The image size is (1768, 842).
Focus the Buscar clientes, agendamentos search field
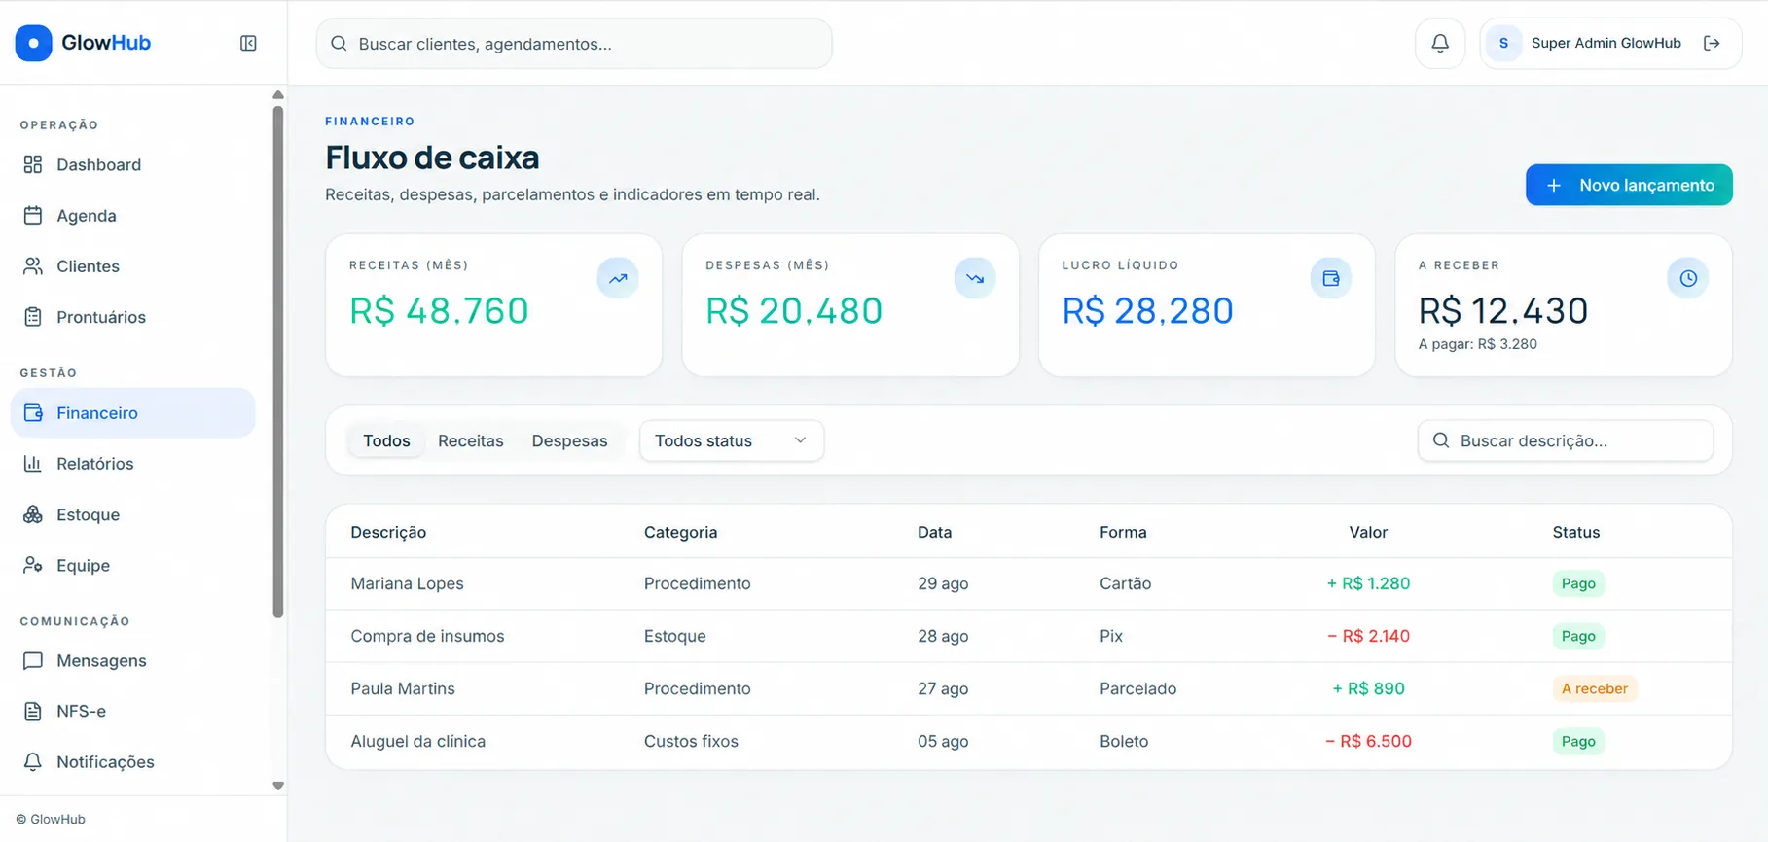(574, 44)
